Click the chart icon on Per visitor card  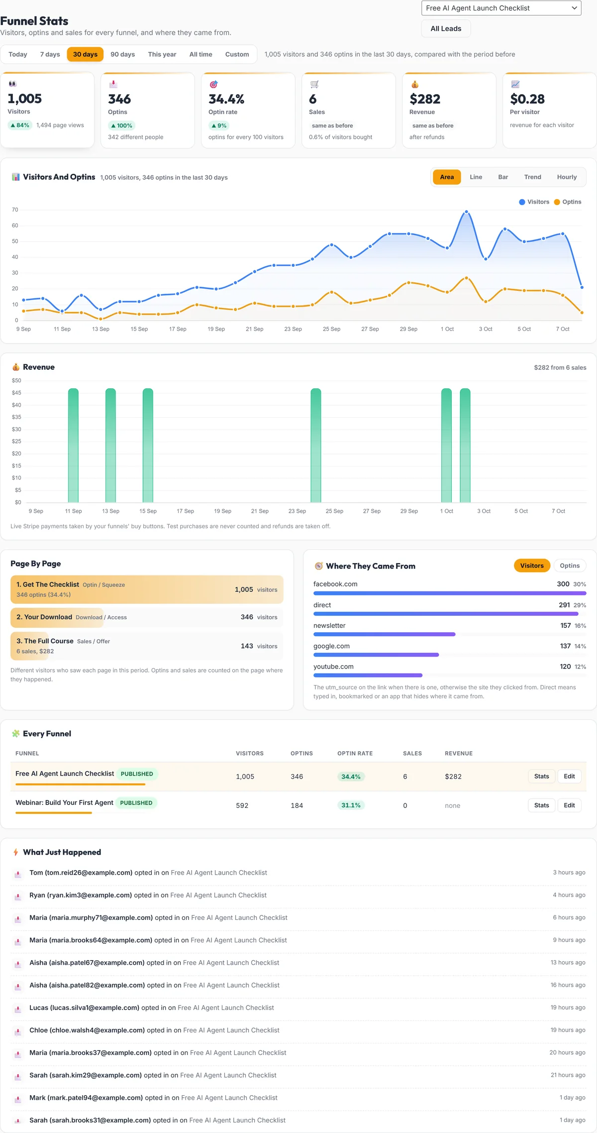pos(515,84)
